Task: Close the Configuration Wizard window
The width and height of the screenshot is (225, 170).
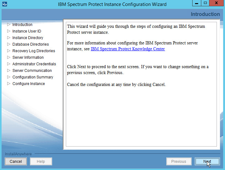Action: [216, 3]
